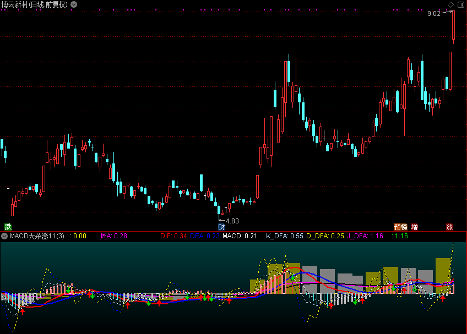Click the 4.83 low price label
Viewport: 467px width, 334px height.
[x=232, y=221]
